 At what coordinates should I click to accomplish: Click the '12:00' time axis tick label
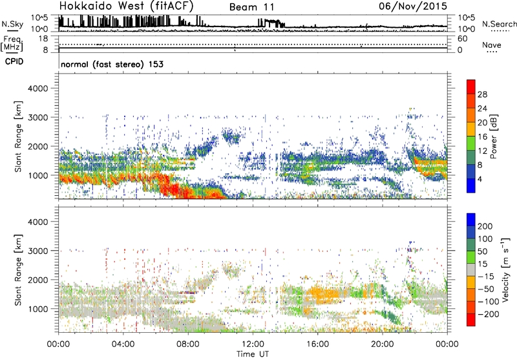253,344
